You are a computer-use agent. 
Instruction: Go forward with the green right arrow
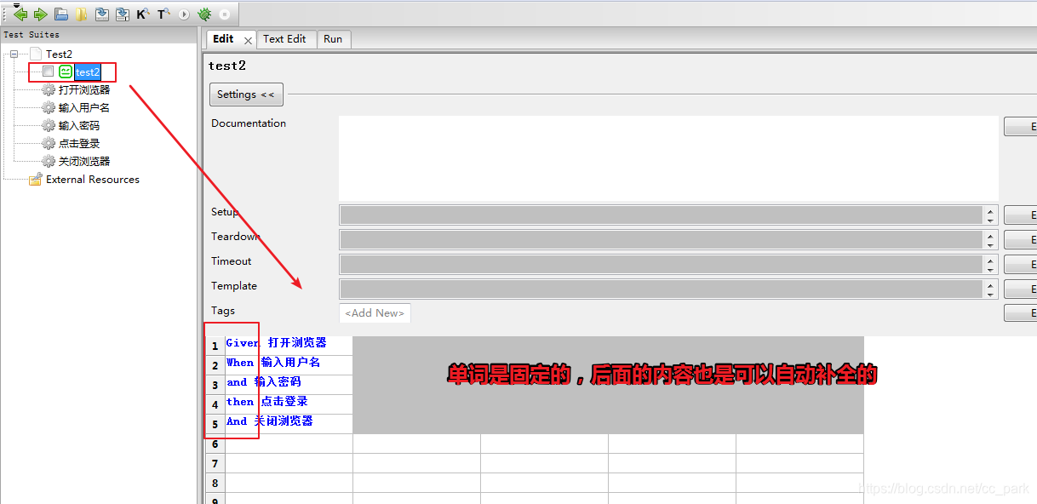(40, 14)
